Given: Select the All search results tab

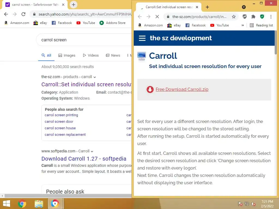Looking at the screenshot, I should click(46, 56).
